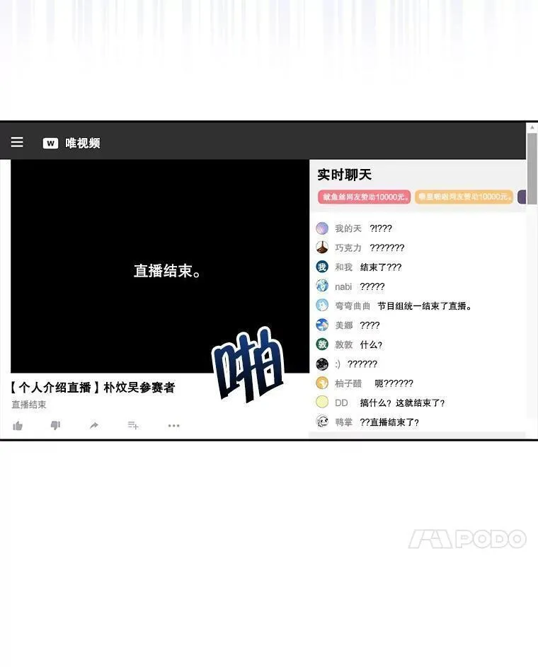Click the avatar of user 巧克力

[x=322, y=248]
